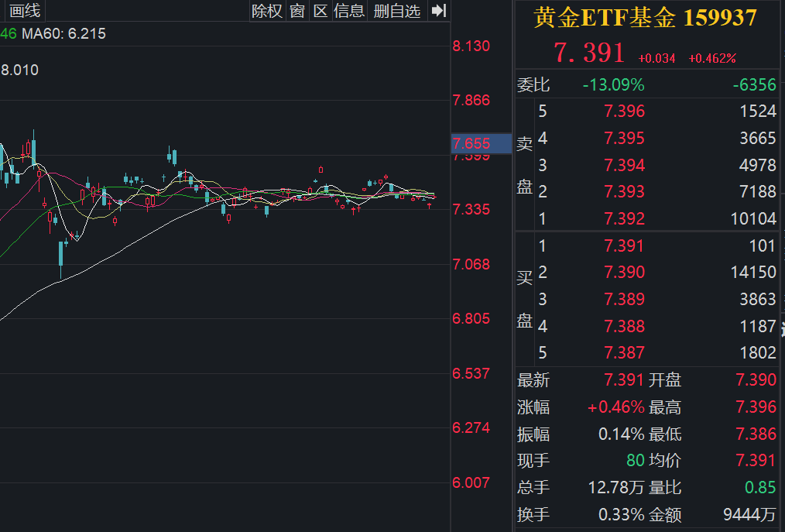Select the 画线 line-drawing tool

(23, 11)
